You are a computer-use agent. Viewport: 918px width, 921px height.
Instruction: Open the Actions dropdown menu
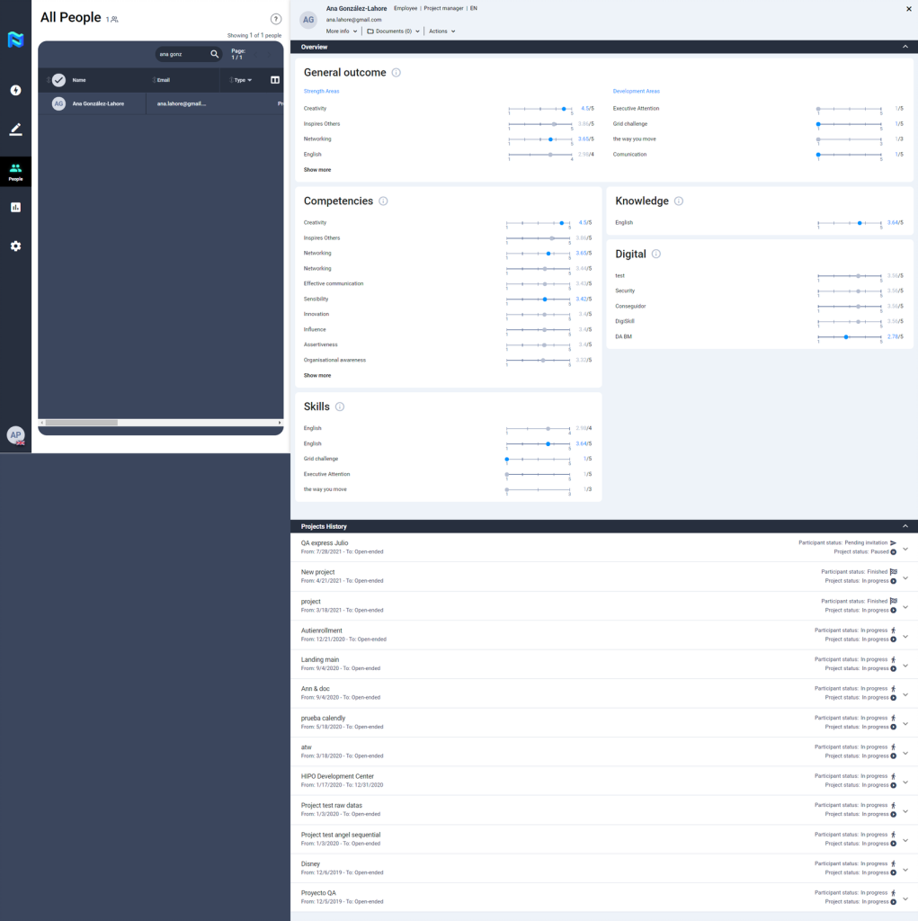441,31
